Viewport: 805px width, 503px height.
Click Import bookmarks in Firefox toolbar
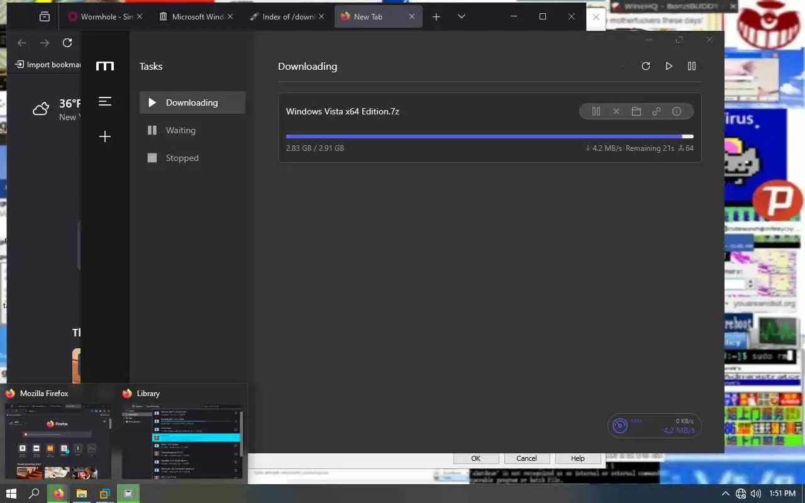click(48, 64)
